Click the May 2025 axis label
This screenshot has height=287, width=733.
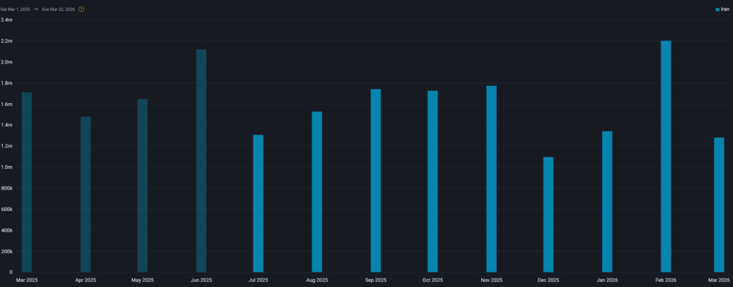click(x=142, y=280)
